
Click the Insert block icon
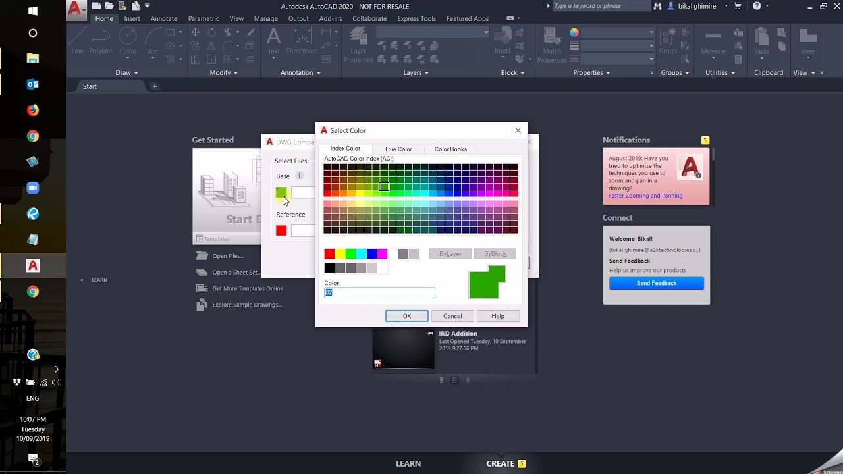503,39
